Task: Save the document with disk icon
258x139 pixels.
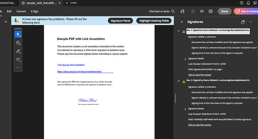Action: [193, 11]
